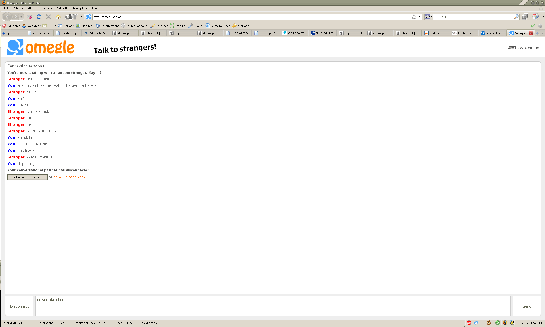
Task: Open the send us feedback link
Action: [x=69, y=177]
